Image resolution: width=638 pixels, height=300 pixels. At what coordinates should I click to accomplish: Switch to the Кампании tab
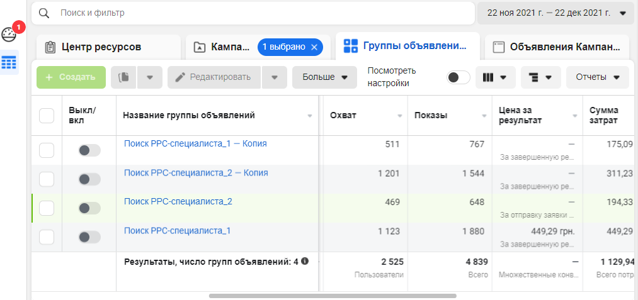point(230,47)
